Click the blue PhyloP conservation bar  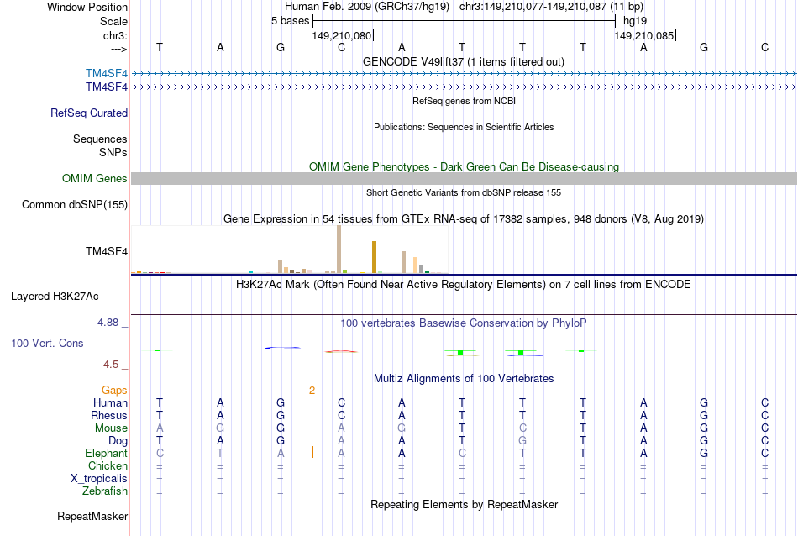pos(282,348)
